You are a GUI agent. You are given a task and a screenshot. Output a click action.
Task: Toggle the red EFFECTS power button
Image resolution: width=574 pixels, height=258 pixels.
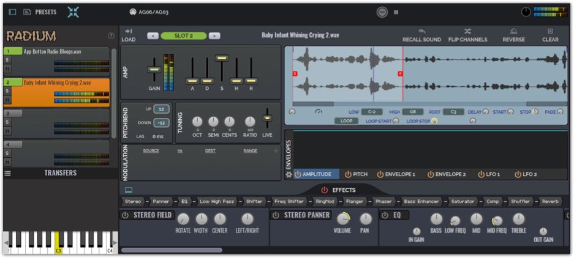[324, 190]
